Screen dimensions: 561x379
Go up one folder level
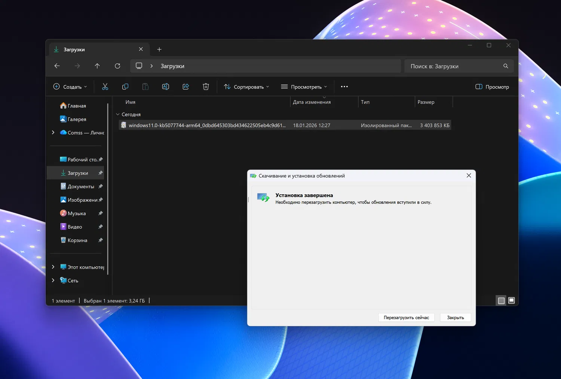click(97, 66)
